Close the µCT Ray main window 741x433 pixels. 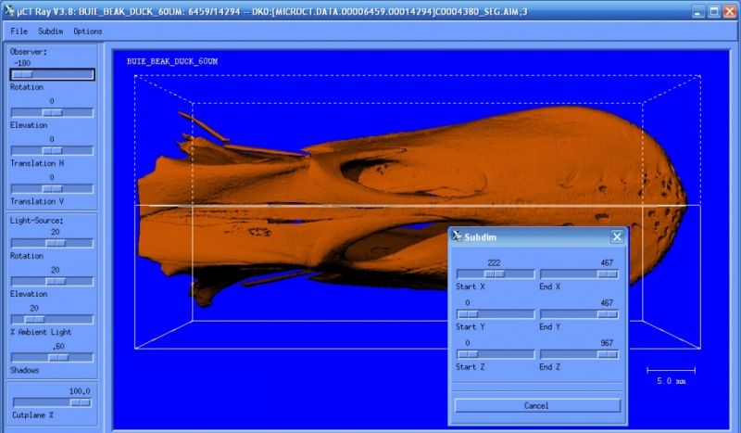[730, 11]
